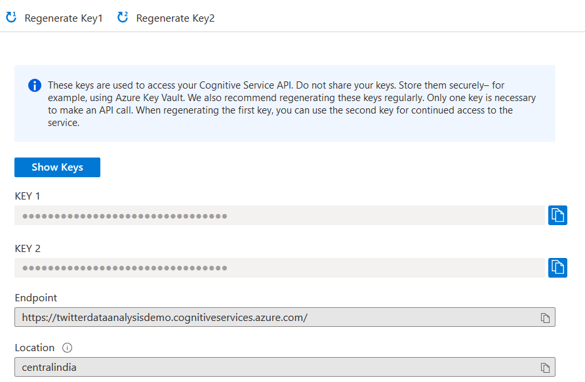The image size is (585, 382).
Task: Copy KEY 2 using its copy icon
Action: [557, 268]
